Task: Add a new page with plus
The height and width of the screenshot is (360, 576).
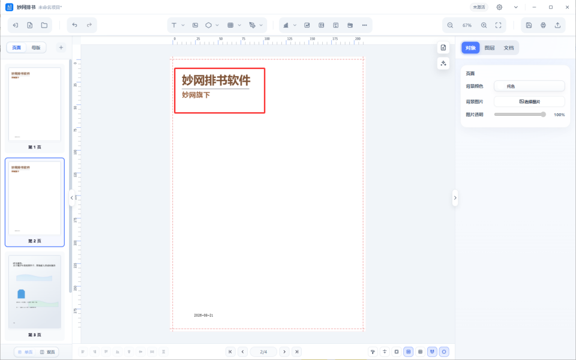Action: 61,47
